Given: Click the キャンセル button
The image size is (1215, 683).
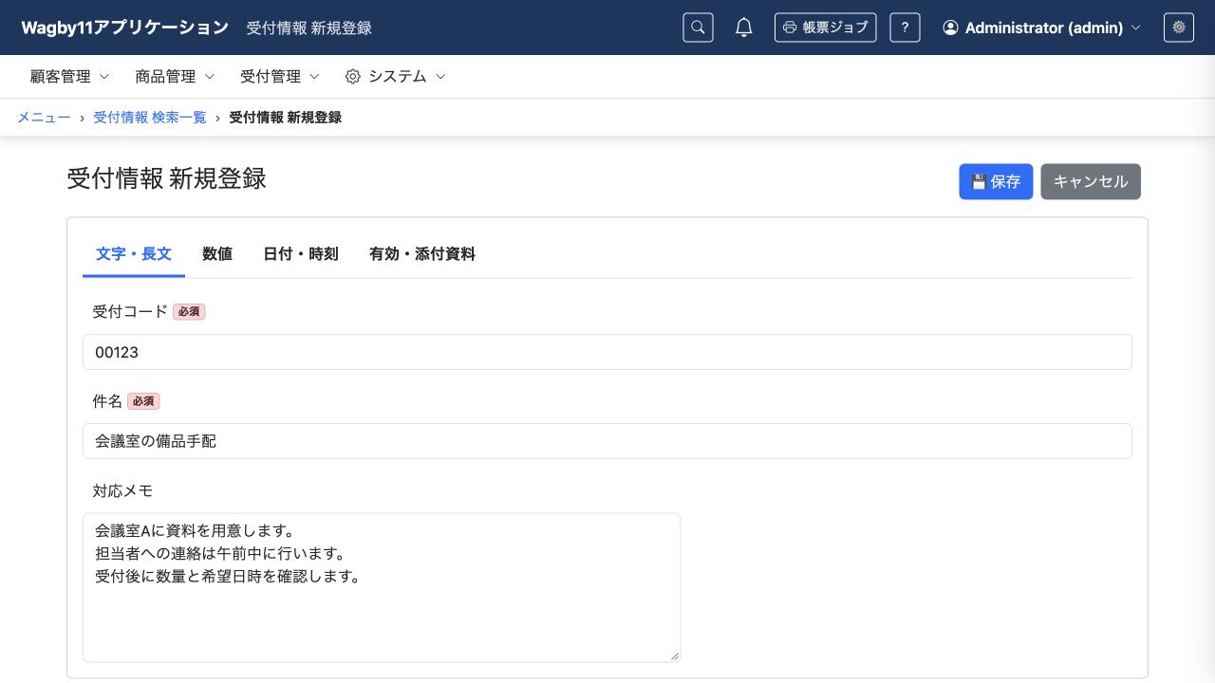Looking at the screenshot, I should 1091,181.
